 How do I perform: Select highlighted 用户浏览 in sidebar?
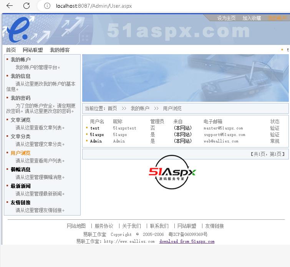[x=20, y=153]
